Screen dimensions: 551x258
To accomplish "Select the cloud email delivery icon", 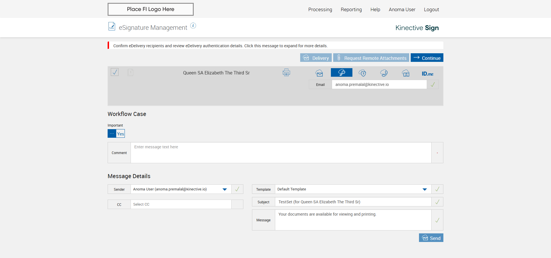I will click(x=319, y=73).
